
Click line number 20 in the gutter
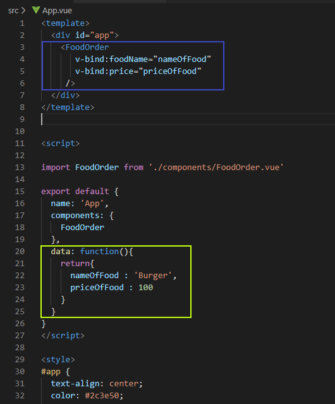(20, 251)
